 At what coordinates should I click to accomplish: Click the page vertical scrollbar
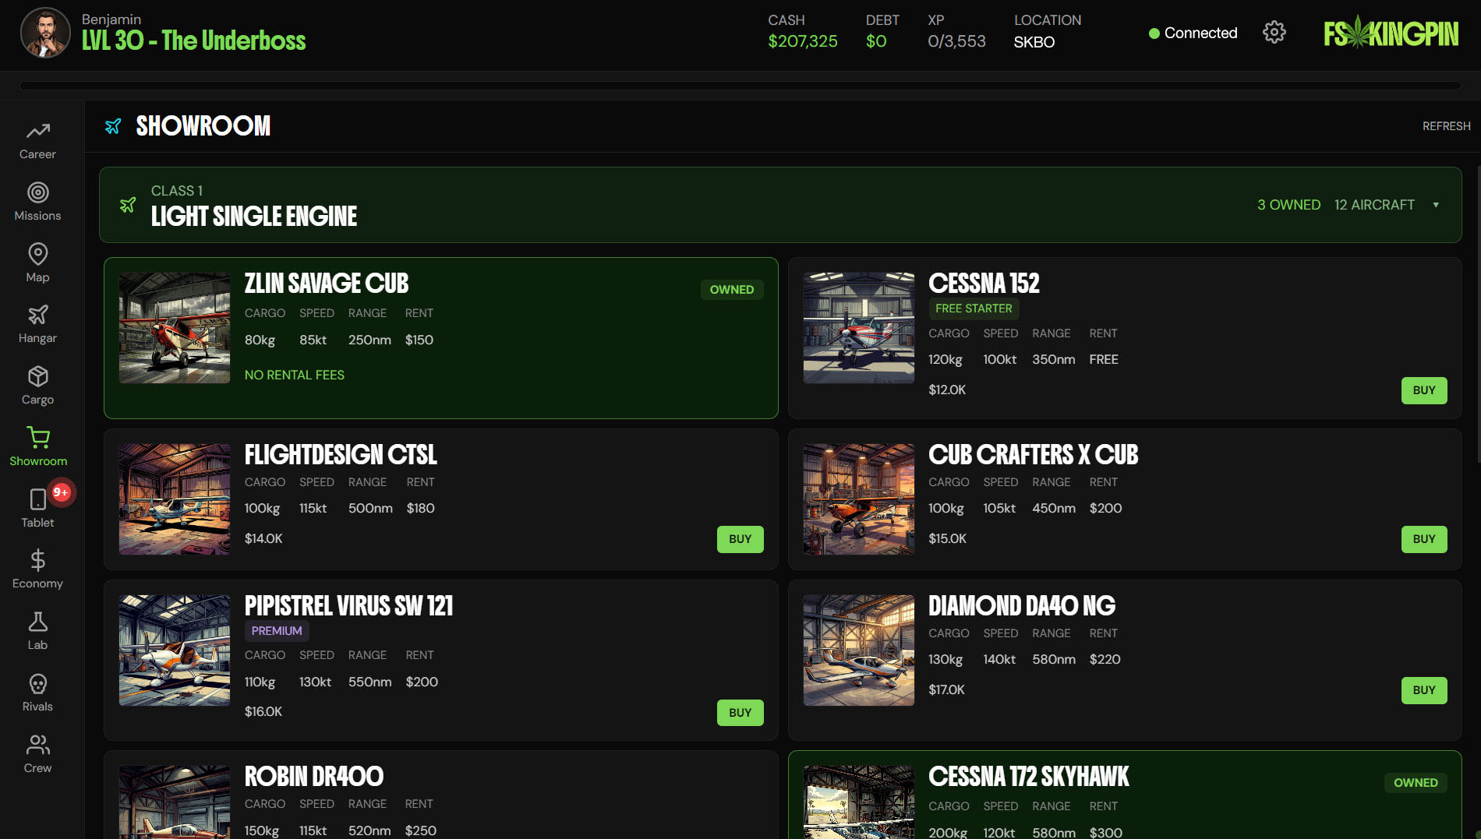click(x=1478, y=315)
